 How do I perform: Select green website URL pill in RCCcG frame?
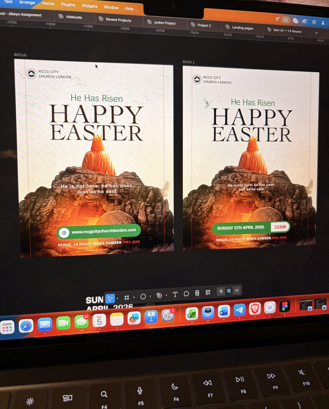[99, 231]
